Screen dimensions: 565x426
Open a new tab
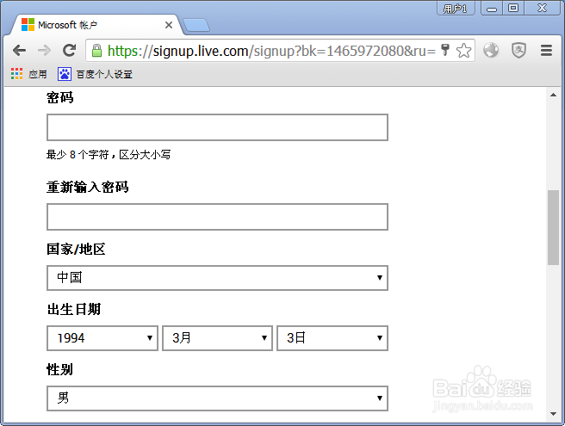(196, 25)
